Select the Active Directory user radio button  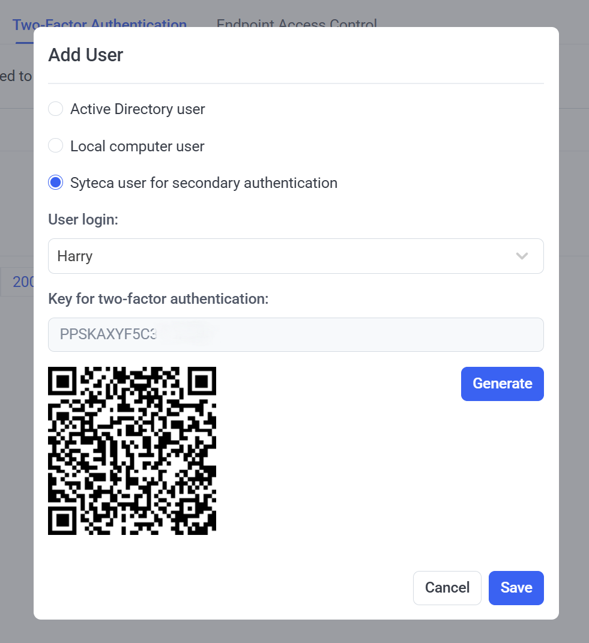tap(55, 109)
